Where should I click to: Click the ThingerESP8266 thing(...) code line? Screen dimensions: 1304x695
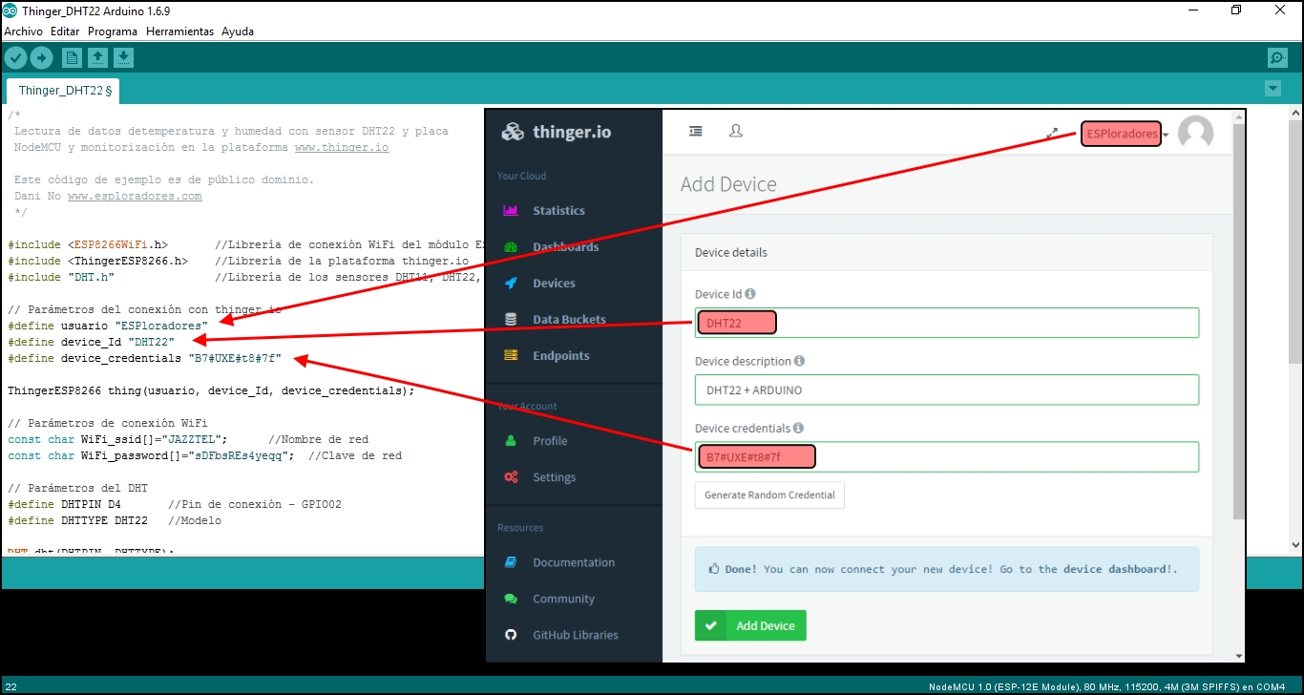coord(212,390)
